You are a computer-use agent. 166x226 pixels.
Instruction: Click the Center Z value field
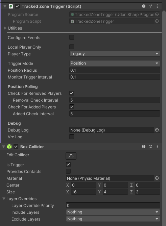click(147, 185)
